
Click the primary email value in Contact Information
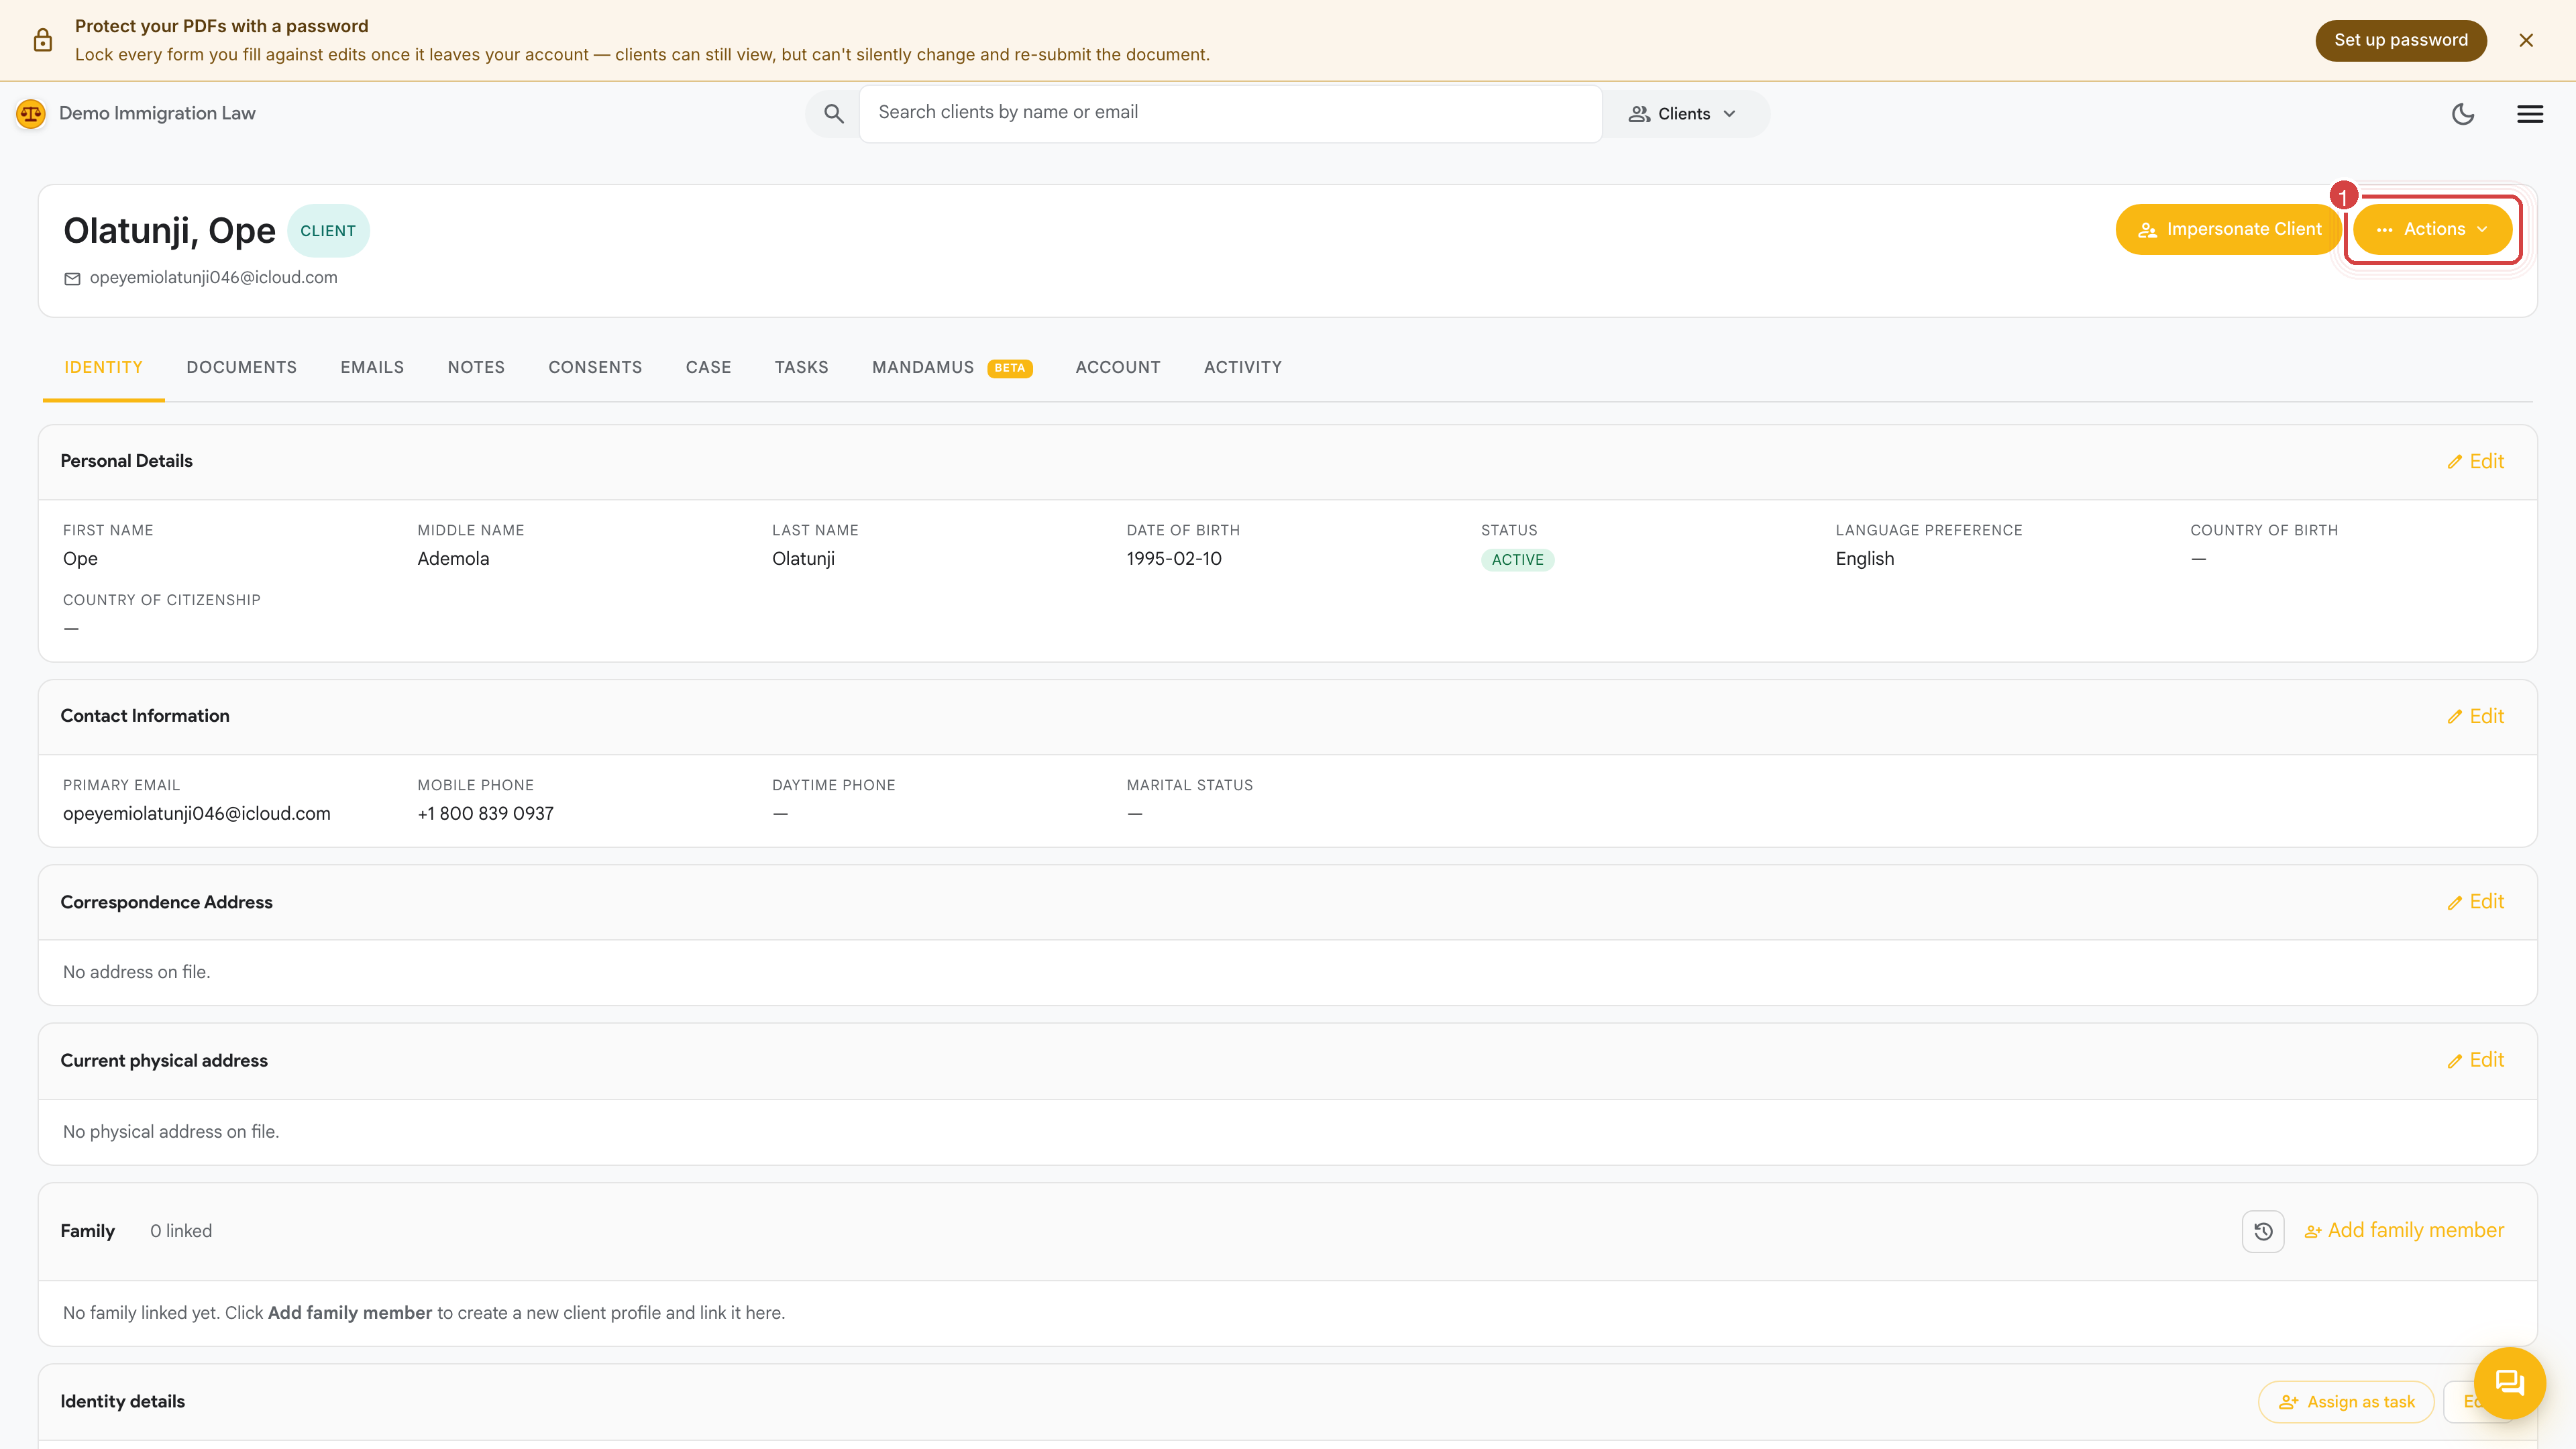197,814
